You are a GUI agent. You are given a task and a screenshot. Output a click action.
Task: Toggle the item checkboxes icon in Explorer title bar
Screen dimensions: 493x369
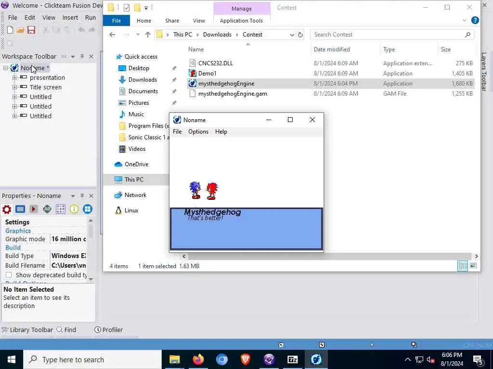pos(127,8)
